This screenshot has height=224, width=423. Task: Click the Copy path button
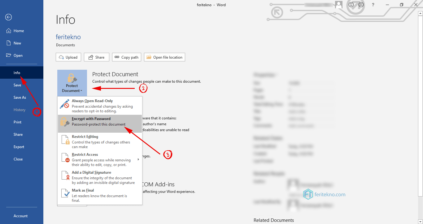[127, 57]
